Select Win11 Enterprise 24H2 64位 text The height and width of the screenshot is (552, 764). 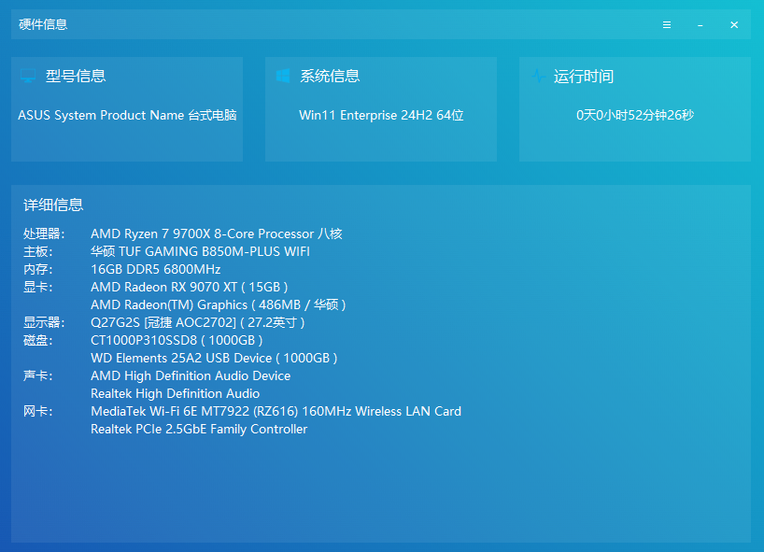click(x=381, y=116)
